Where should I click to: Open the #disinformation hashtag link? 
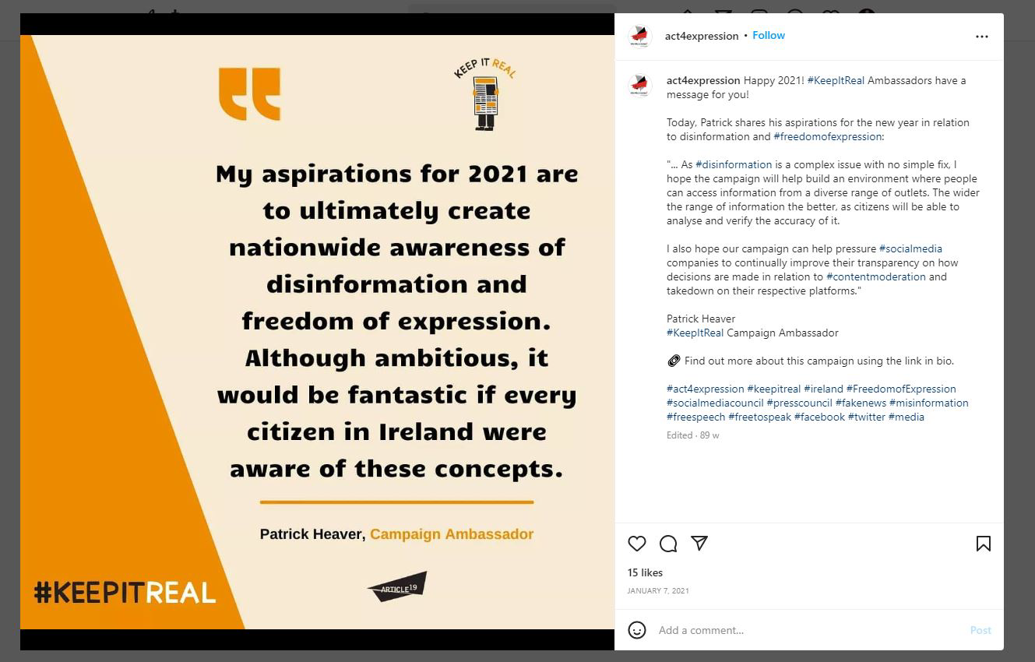(734, 164)
